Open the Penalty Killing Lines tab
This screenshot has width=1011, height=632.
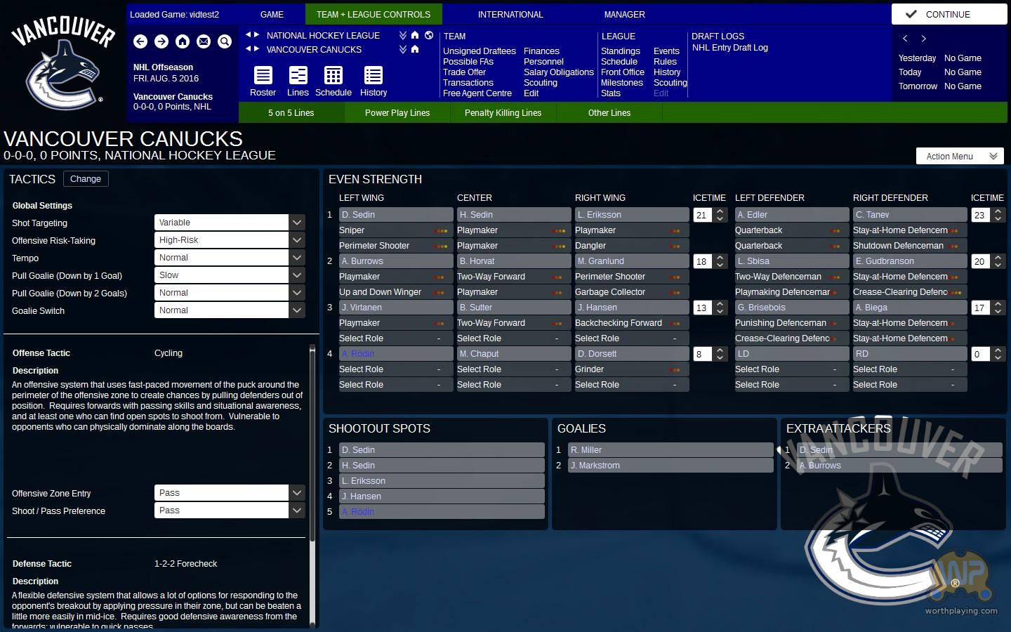(503, 113)
